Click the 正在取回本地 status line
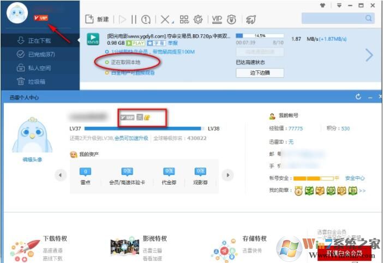Image resolution: width=384 pixels, height=263 pixels. (125, 62)
